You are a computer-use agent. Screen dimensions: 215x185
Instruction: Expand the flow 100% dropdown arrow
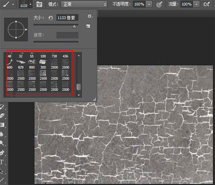197,4
